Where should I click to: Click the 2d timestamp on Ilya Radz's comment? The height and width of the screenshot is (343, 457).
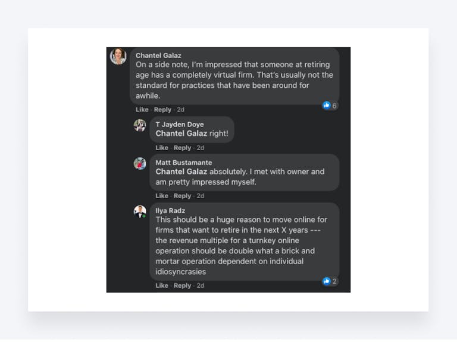point(201,285)
